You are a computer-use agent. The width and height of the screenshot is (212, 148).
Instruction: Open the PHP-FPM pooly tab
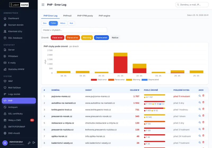(x=85, y=16)
